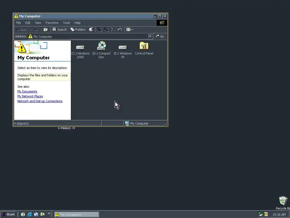Click the Copy To toolbar icon
This screenshot has height=218, width=290.
[x=106, y=30]
